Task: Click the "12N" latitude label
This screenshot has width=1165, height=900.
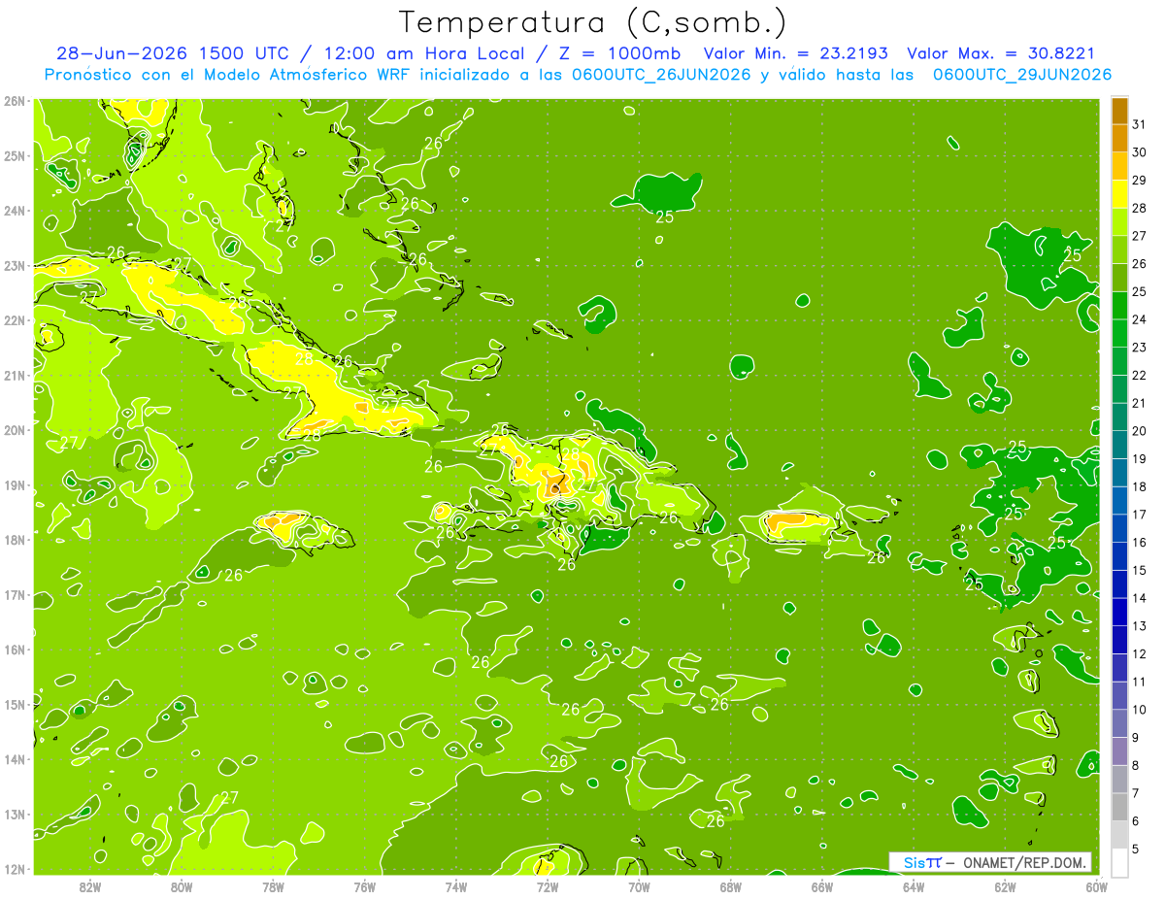Action: tap(15, 869)
